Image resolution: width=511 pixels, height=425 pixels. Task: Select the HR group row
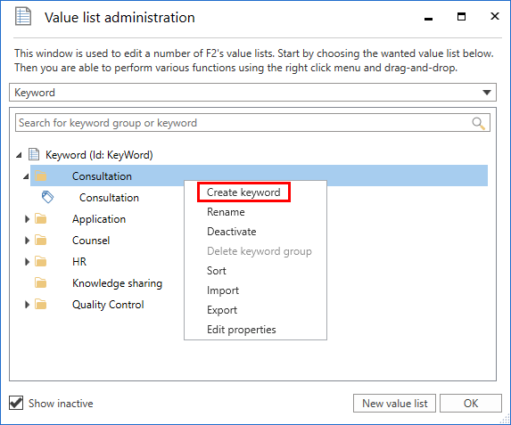pos(79,262)
